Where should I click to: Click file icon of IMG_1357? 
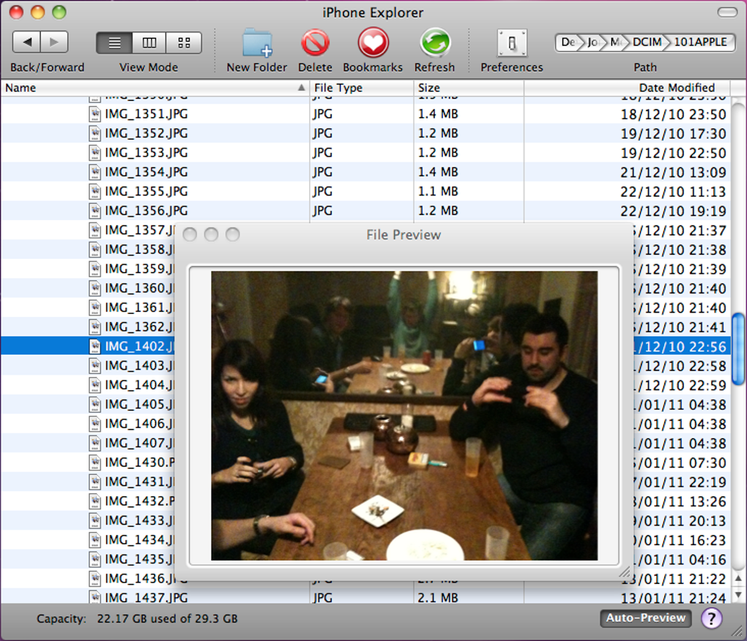pyautogui.click(x=95, y=230)
